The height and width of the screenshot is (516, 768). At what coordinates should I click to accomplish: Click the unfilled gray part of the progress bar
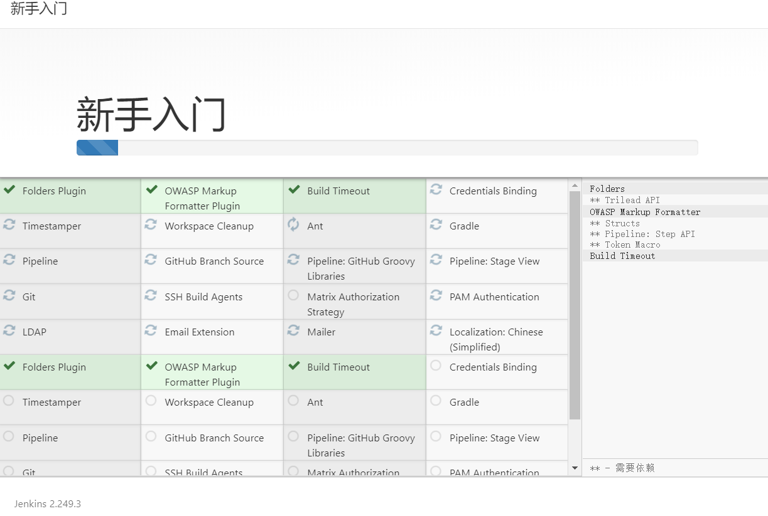point(408,148)
